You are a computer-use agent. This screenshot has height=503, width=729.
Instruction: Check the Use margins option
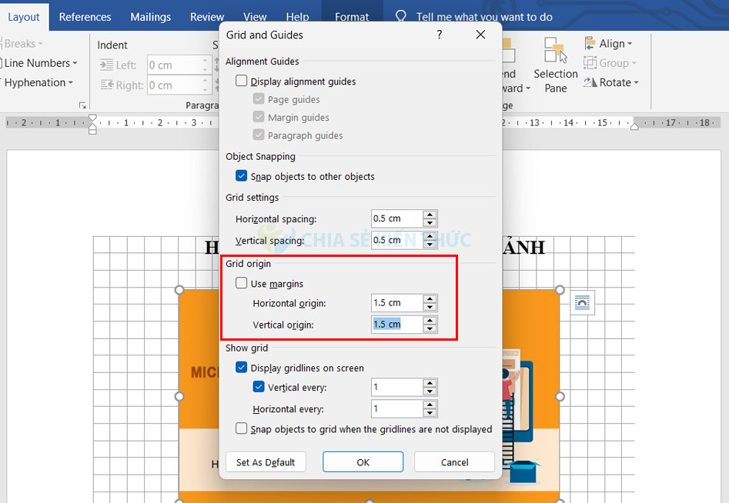pyautogui.click(x=242, y=284)
